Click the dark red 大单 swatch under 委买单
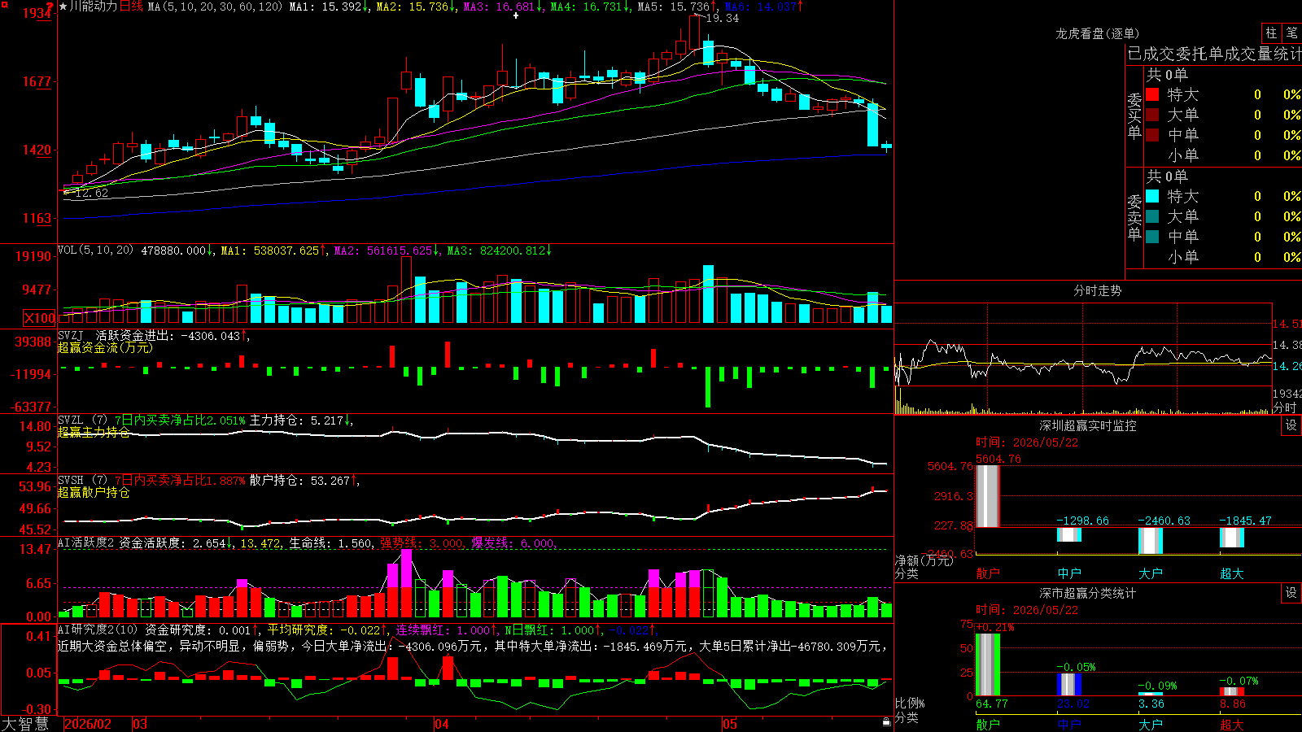The height and width of the screenshot is (732, 1302). (1152, 115)
